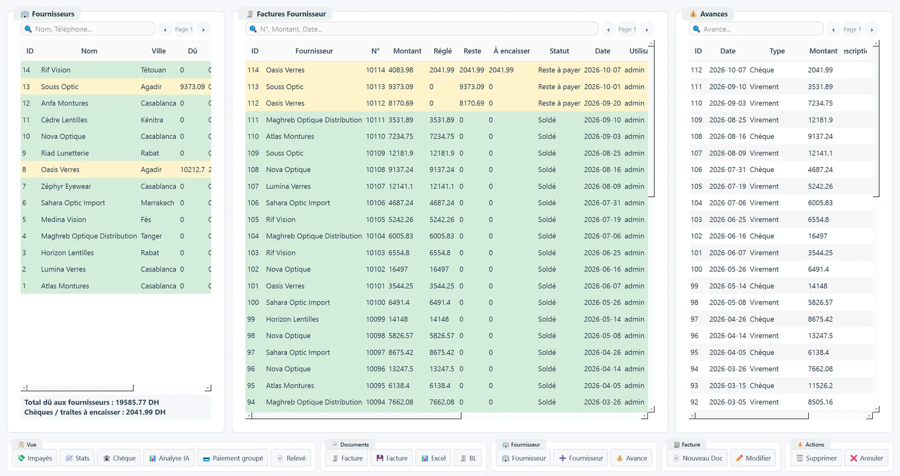Create an Avance with money-bag button
The width and height of the screenshot is (900, 476).
pyautogui.click(x=631, y=458)
